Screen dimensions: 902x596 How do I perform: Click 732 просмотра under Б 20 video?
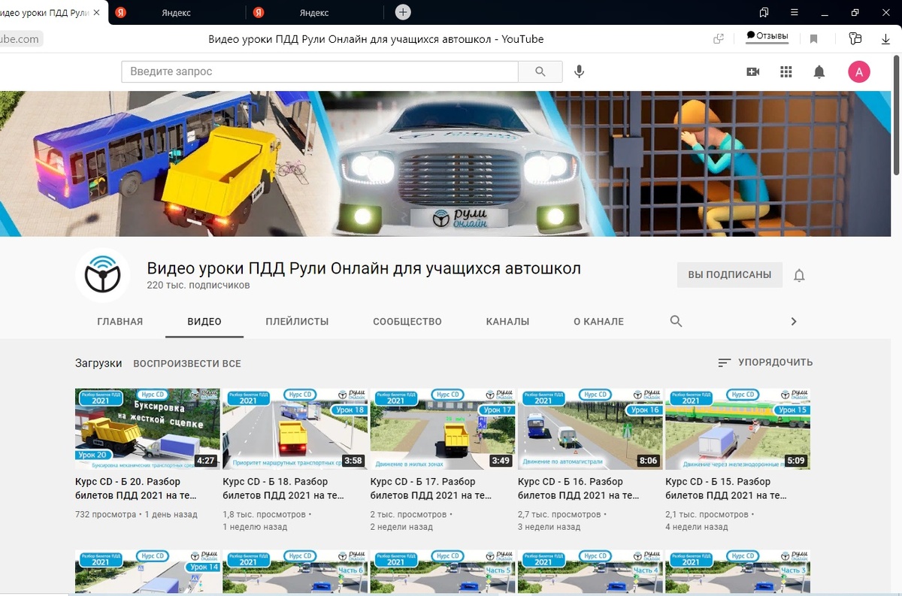(106, 515)
